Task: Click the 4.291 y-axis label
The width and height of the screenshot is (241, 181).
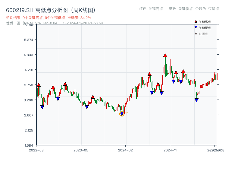Action: 29,70
